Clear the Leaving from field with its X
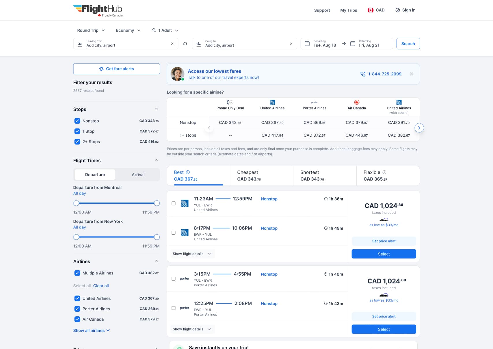The width and height of the screenshot is (493, 349). (x=172, y=44)
